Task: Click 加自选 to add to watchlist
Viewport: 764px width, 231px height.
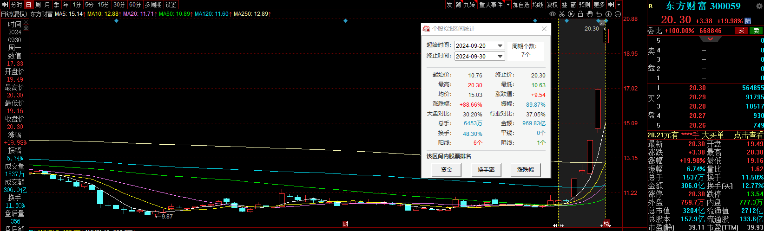Action: coord(521,5)
